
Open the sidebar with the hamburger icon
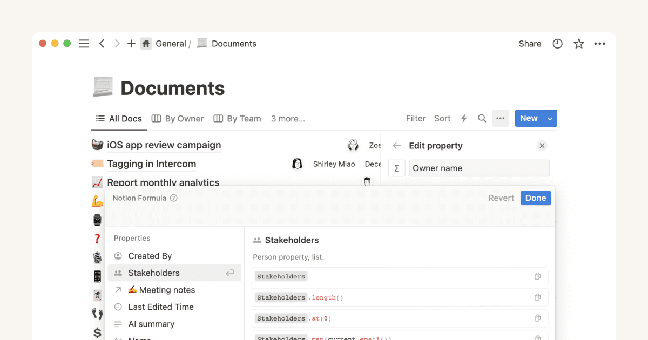pos(84,44)
